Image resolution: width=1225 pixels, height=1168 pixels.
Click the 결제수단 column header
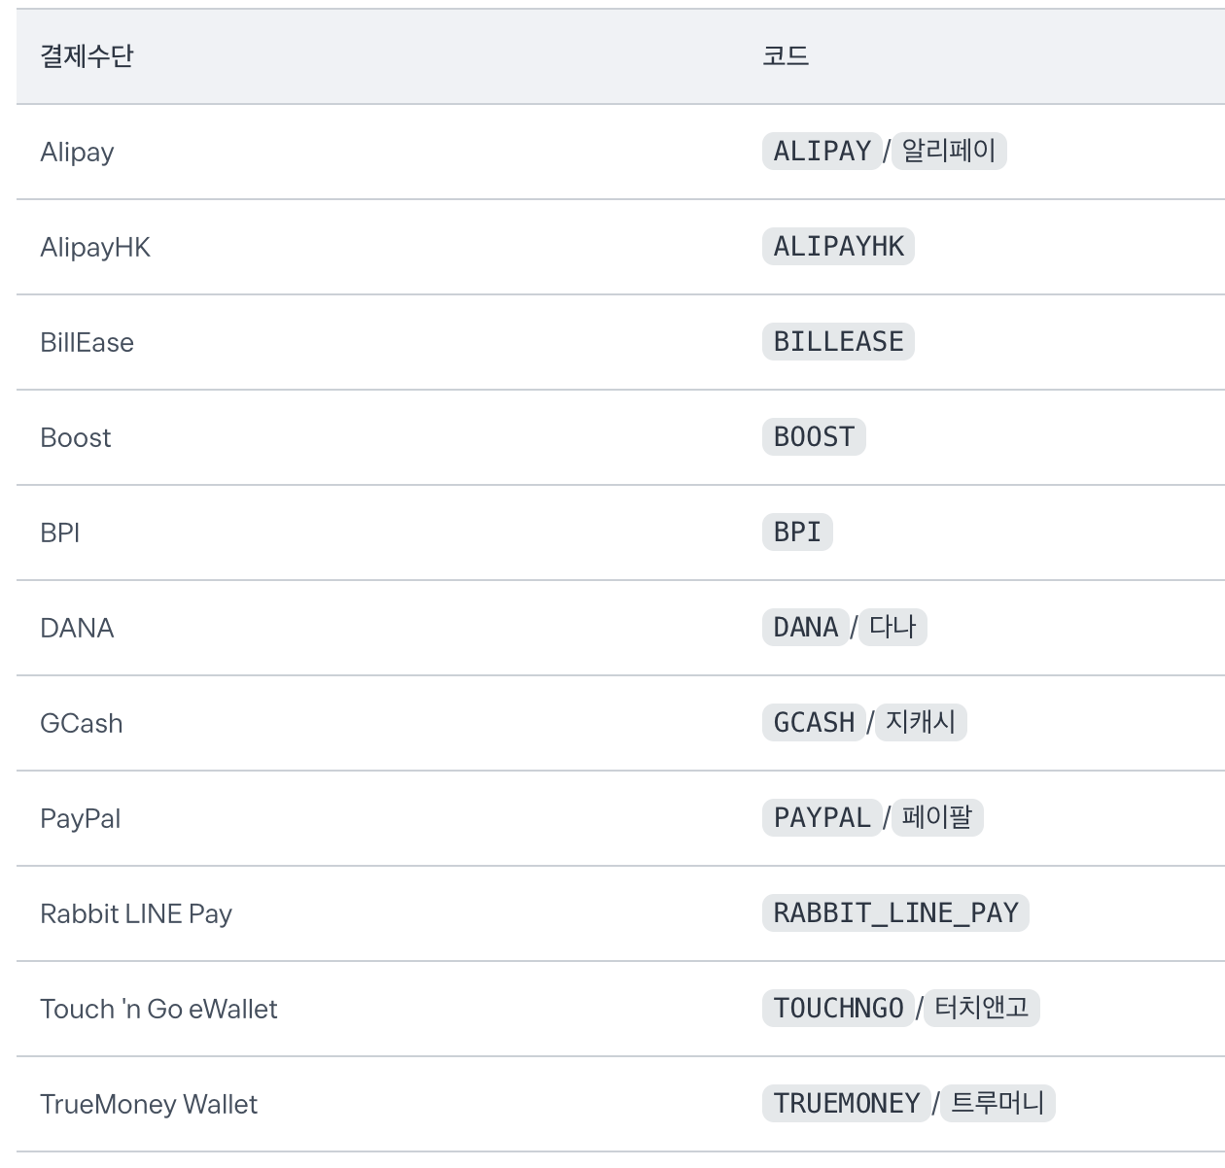click(x=87, y=56)
